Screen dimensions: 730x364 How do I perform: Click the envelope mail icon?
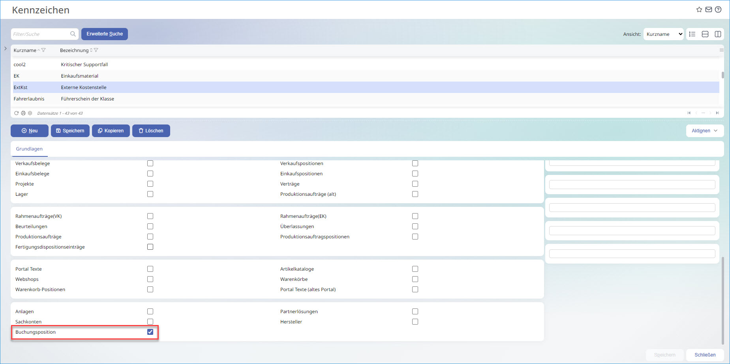(x=709, y=9)
